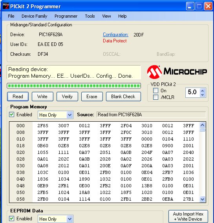214x223 pixels.
Task: Open the Device Family menu
Action: pos(35,16)
